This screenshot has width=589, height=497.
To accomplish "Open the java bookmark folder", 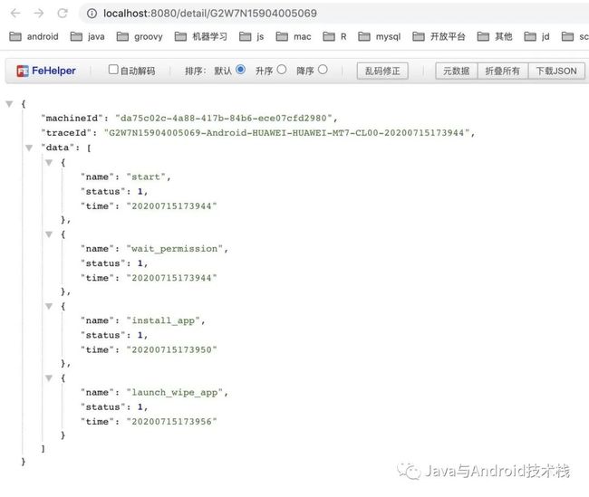I will pos(88,36).
